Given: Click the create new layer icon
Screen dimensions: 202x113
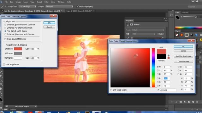Looking at the screenshot, I should [193, 102].
